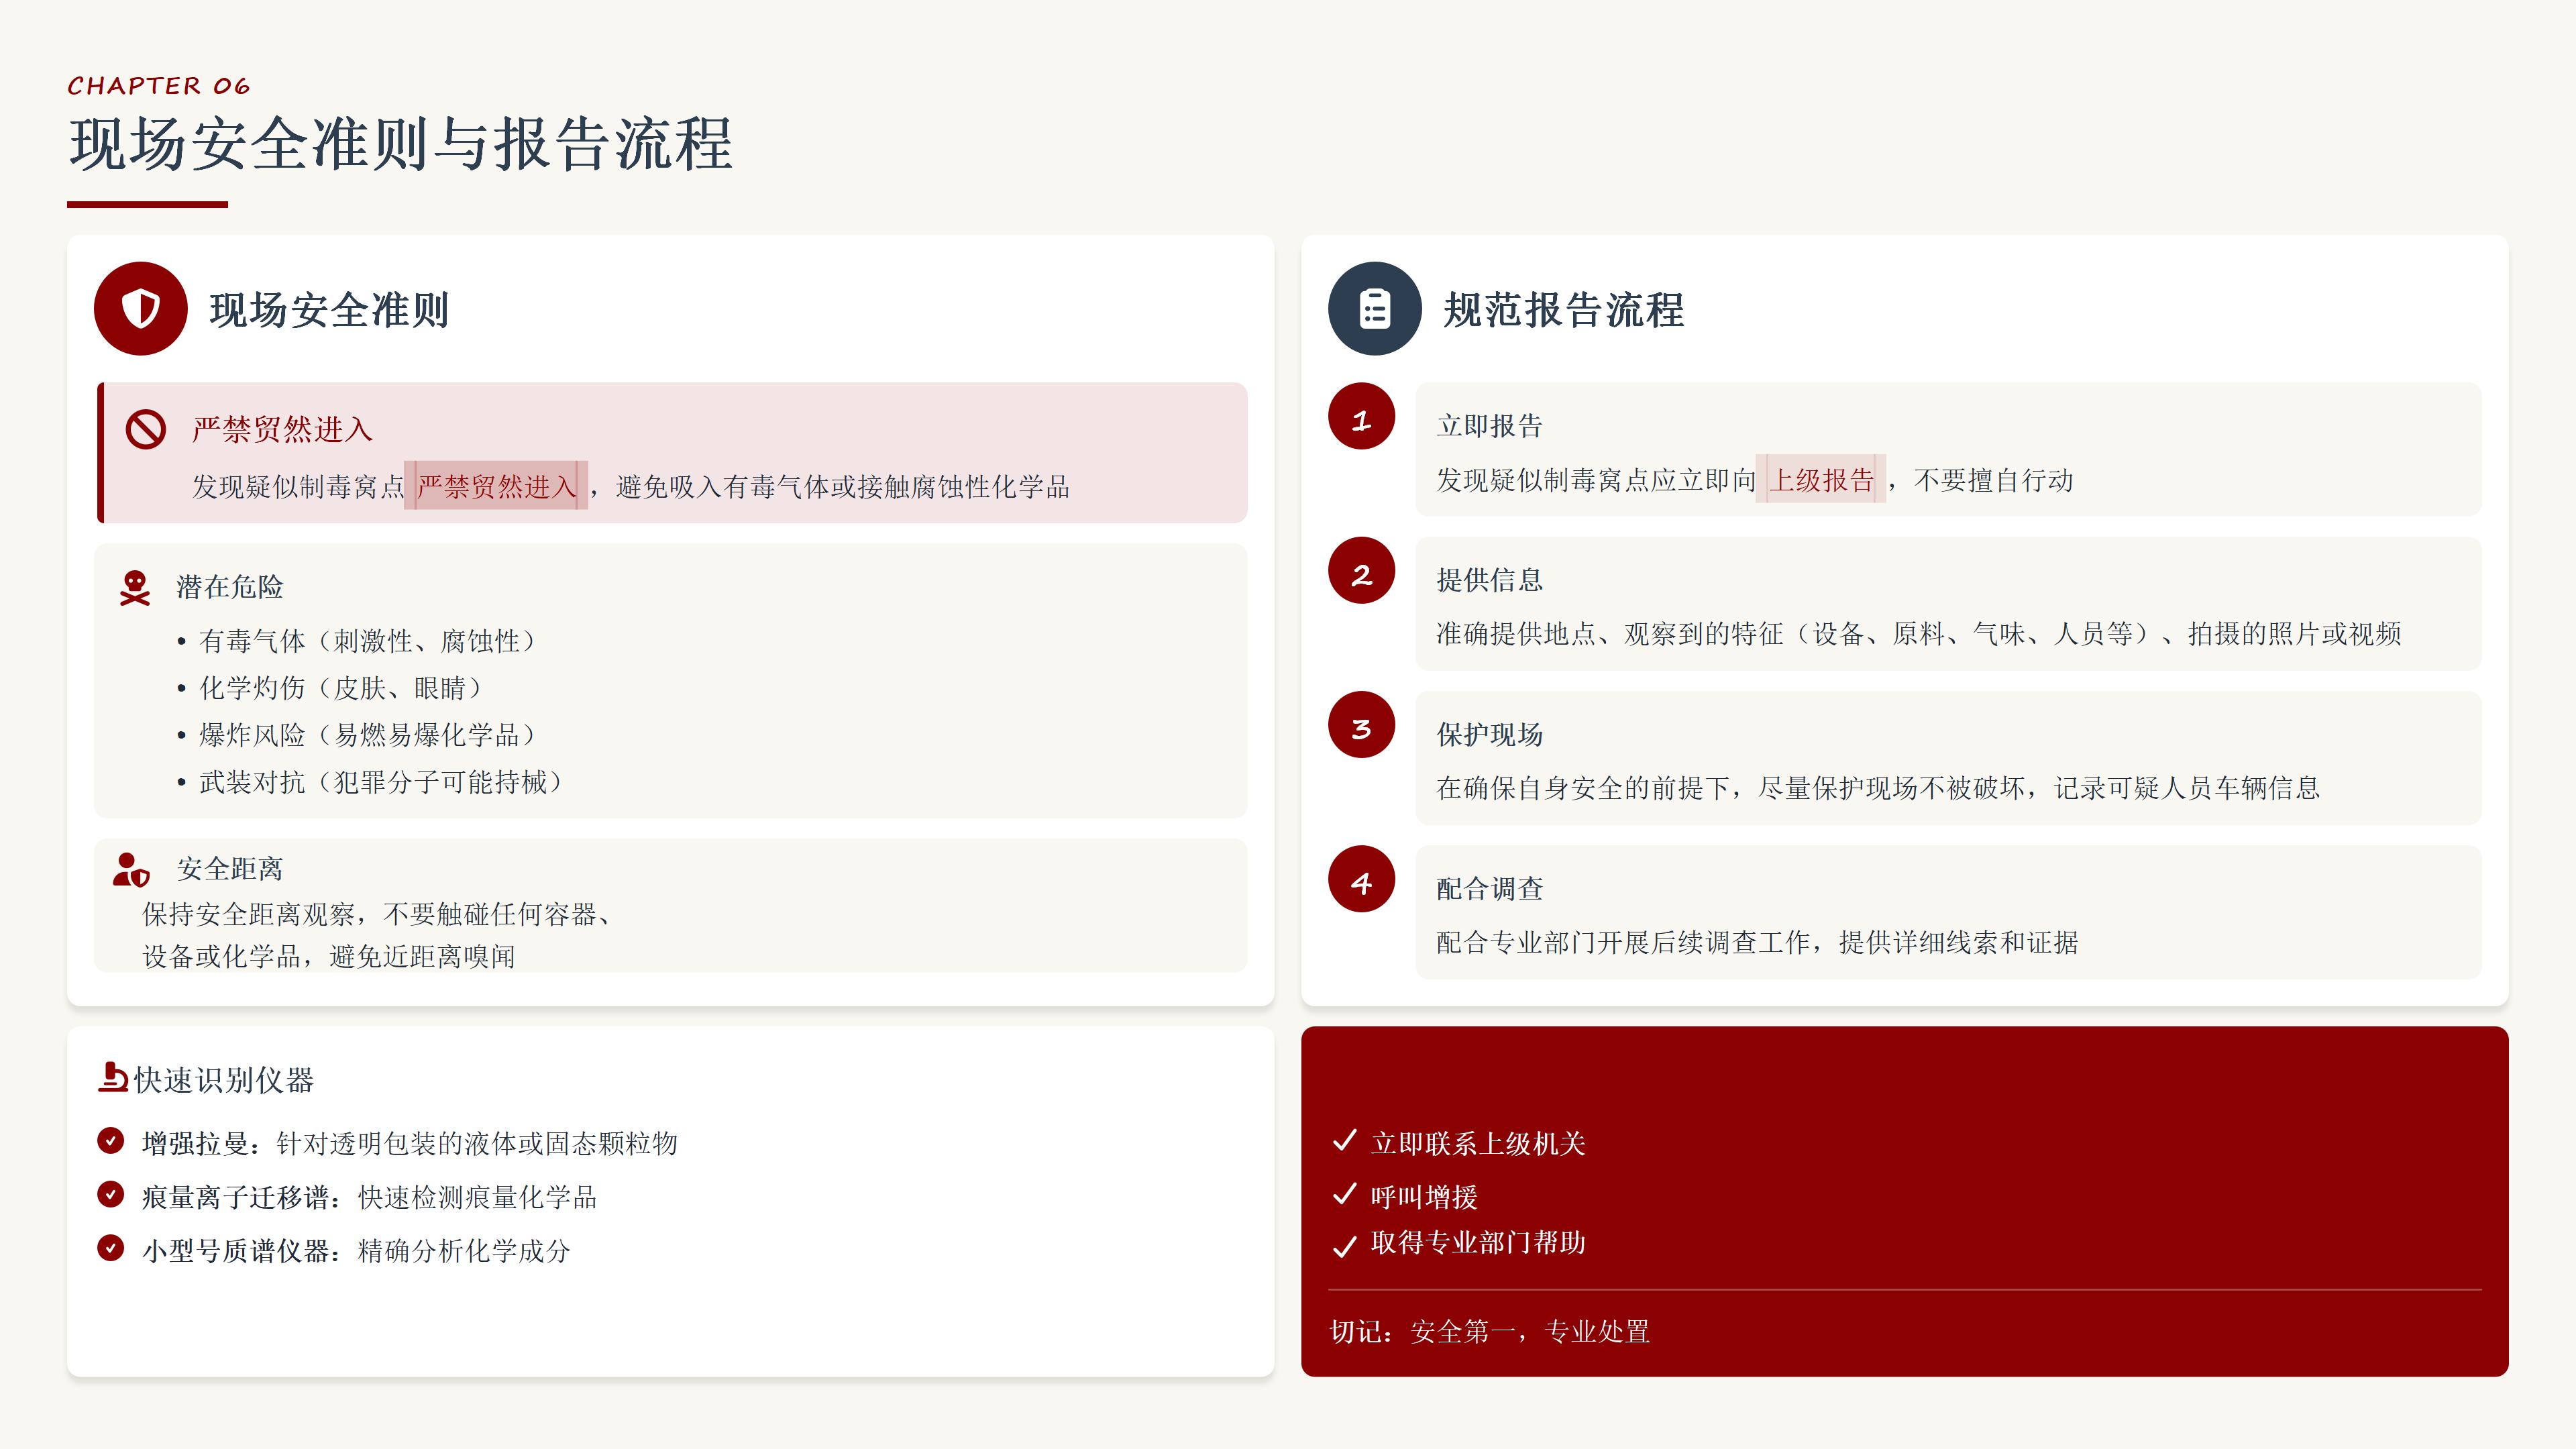Click the check circle beside 增强拉曼
Viewport: 2576px width, 1449px height.
[111, 1141]
